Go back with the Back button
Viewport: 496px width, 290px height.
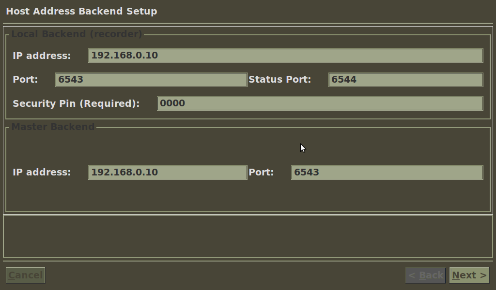point(425,275)
